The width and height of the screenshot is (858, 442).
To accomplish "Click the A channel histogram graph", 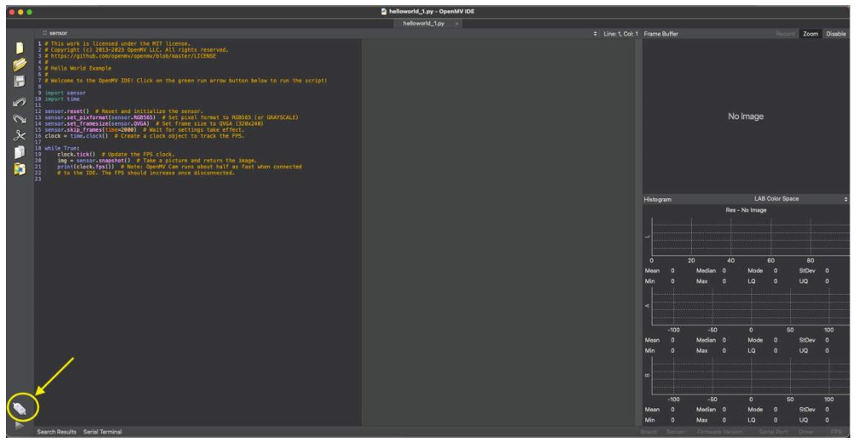I will tap(750, 306).
